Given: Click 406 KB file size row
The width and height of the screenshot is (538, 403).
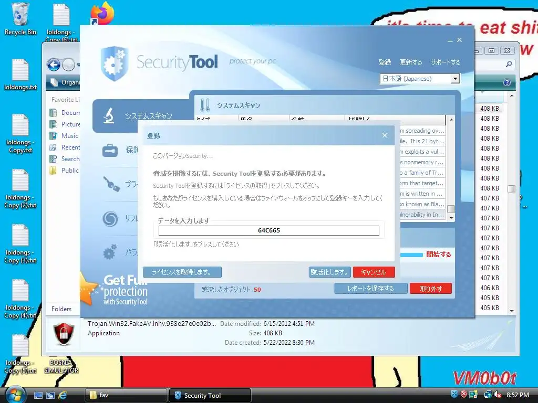Looking at the screenshot, I should [489, 288].
